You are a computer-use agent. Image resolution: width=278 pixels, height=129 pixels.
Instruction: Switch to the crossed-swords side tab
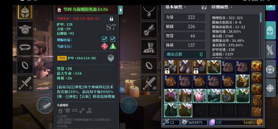click(271, 50)
